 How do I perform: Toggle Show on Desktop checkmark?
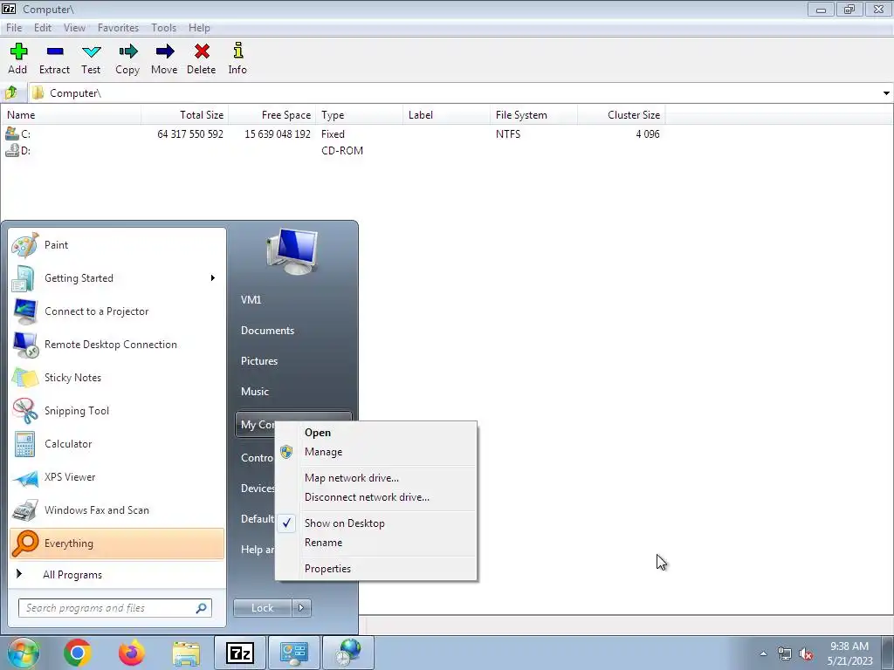tap(286, 523)
